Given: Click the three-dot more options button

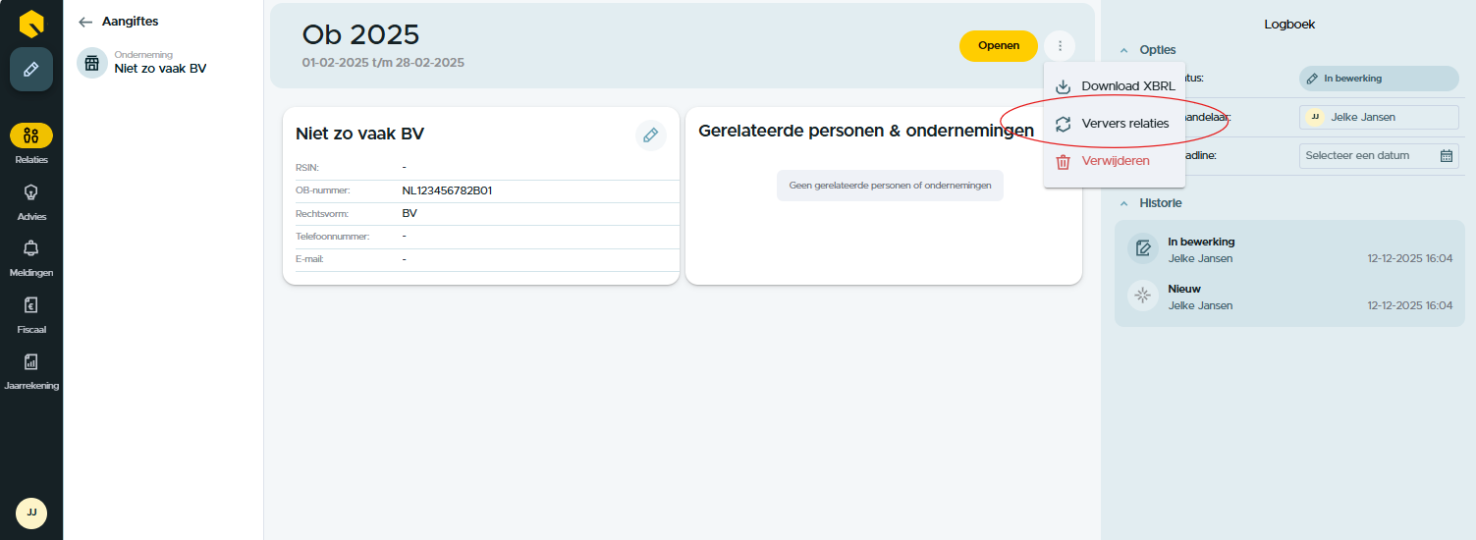Looking at the screenshot, I should (1060, 46).
